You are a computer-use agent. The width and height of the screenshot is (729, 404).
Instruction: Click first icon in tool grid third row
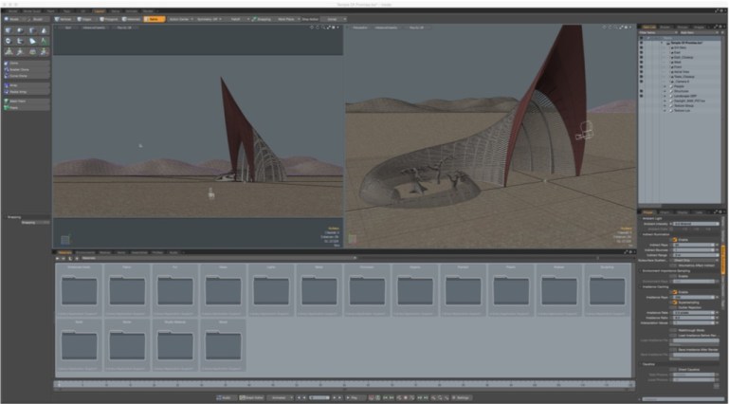[9, 51]
